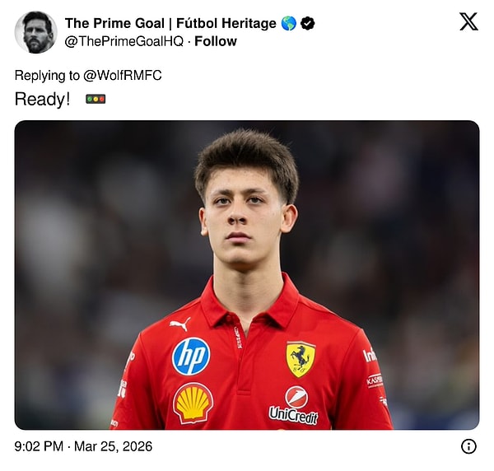Screen dimensions: 494x471
Task: Click the X logo in the corner
Action: (x=468, y=22)
